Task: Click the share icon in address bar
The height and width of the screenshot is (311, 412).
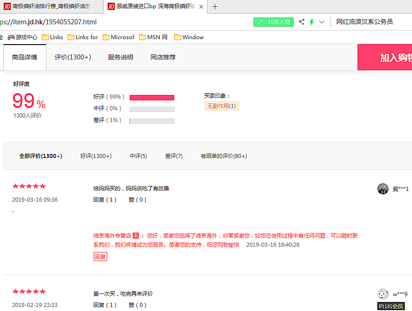Action: (x=302, y=22)
